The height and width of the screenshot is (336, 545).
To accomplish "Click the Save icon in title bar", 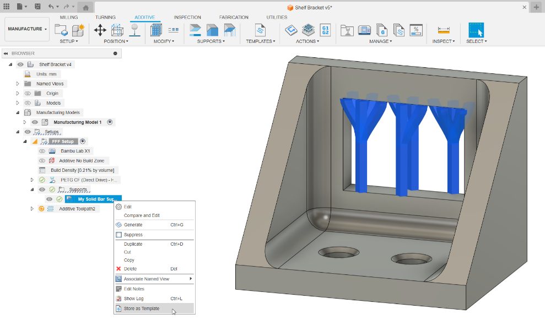I will point(37,7).
